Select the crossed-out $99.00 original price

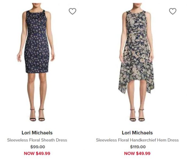click(38, 147)
